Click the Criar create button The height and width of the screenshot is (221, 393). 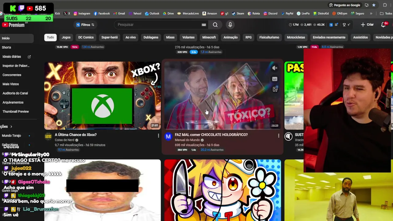click(367, 25)
